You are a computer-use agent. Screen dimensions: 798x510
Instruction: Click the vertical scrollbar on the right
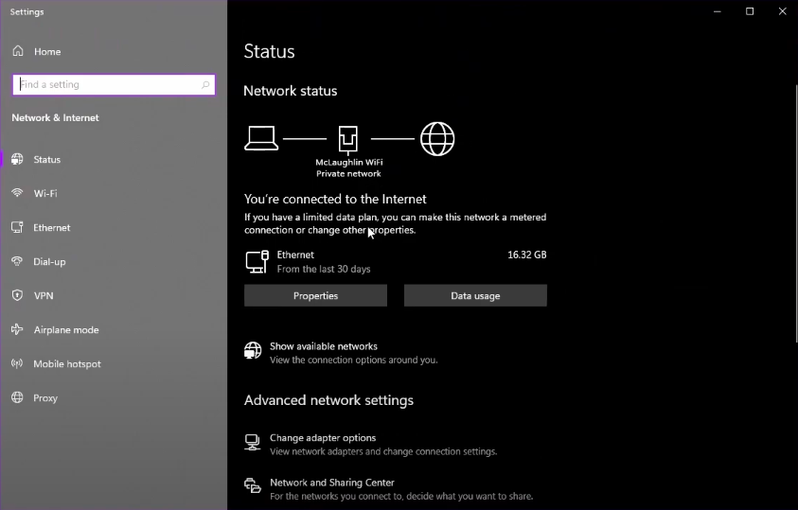(795, 214)
